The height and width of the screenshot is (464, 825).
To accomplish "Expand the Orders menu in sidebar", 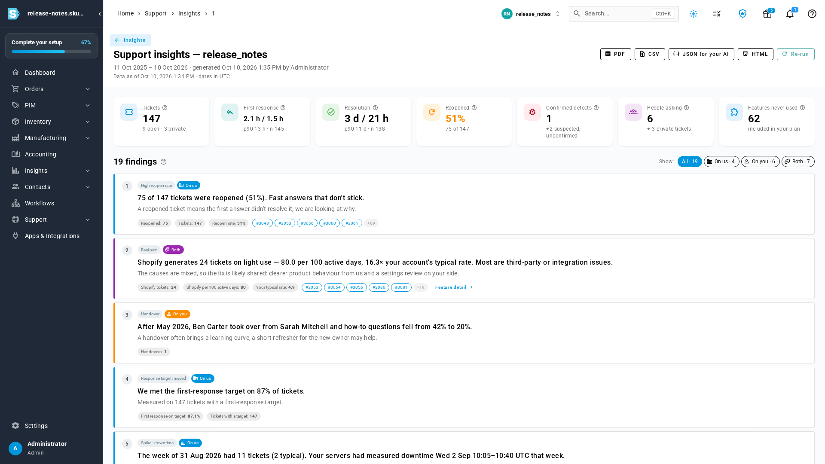I will pos(52,89).
